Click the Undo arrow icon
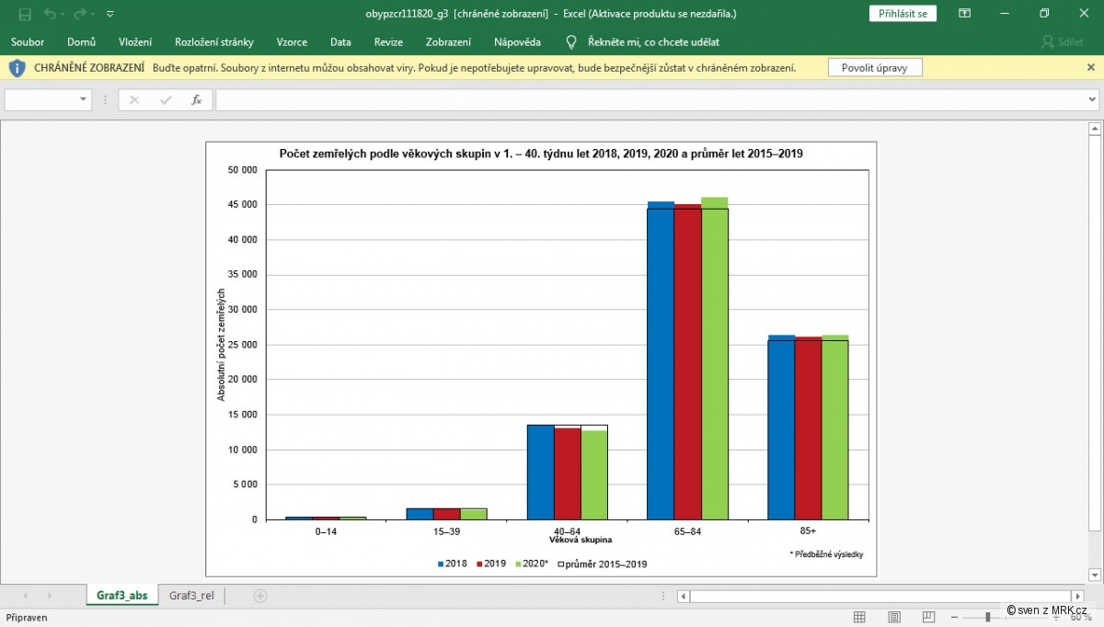 pyautogui.click(x=50, y=14)
